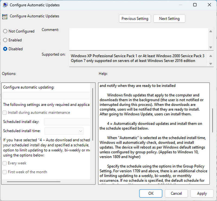Click the Comment label
The height and width of the screenshot is (201, 217).
(x=50, y=30)
